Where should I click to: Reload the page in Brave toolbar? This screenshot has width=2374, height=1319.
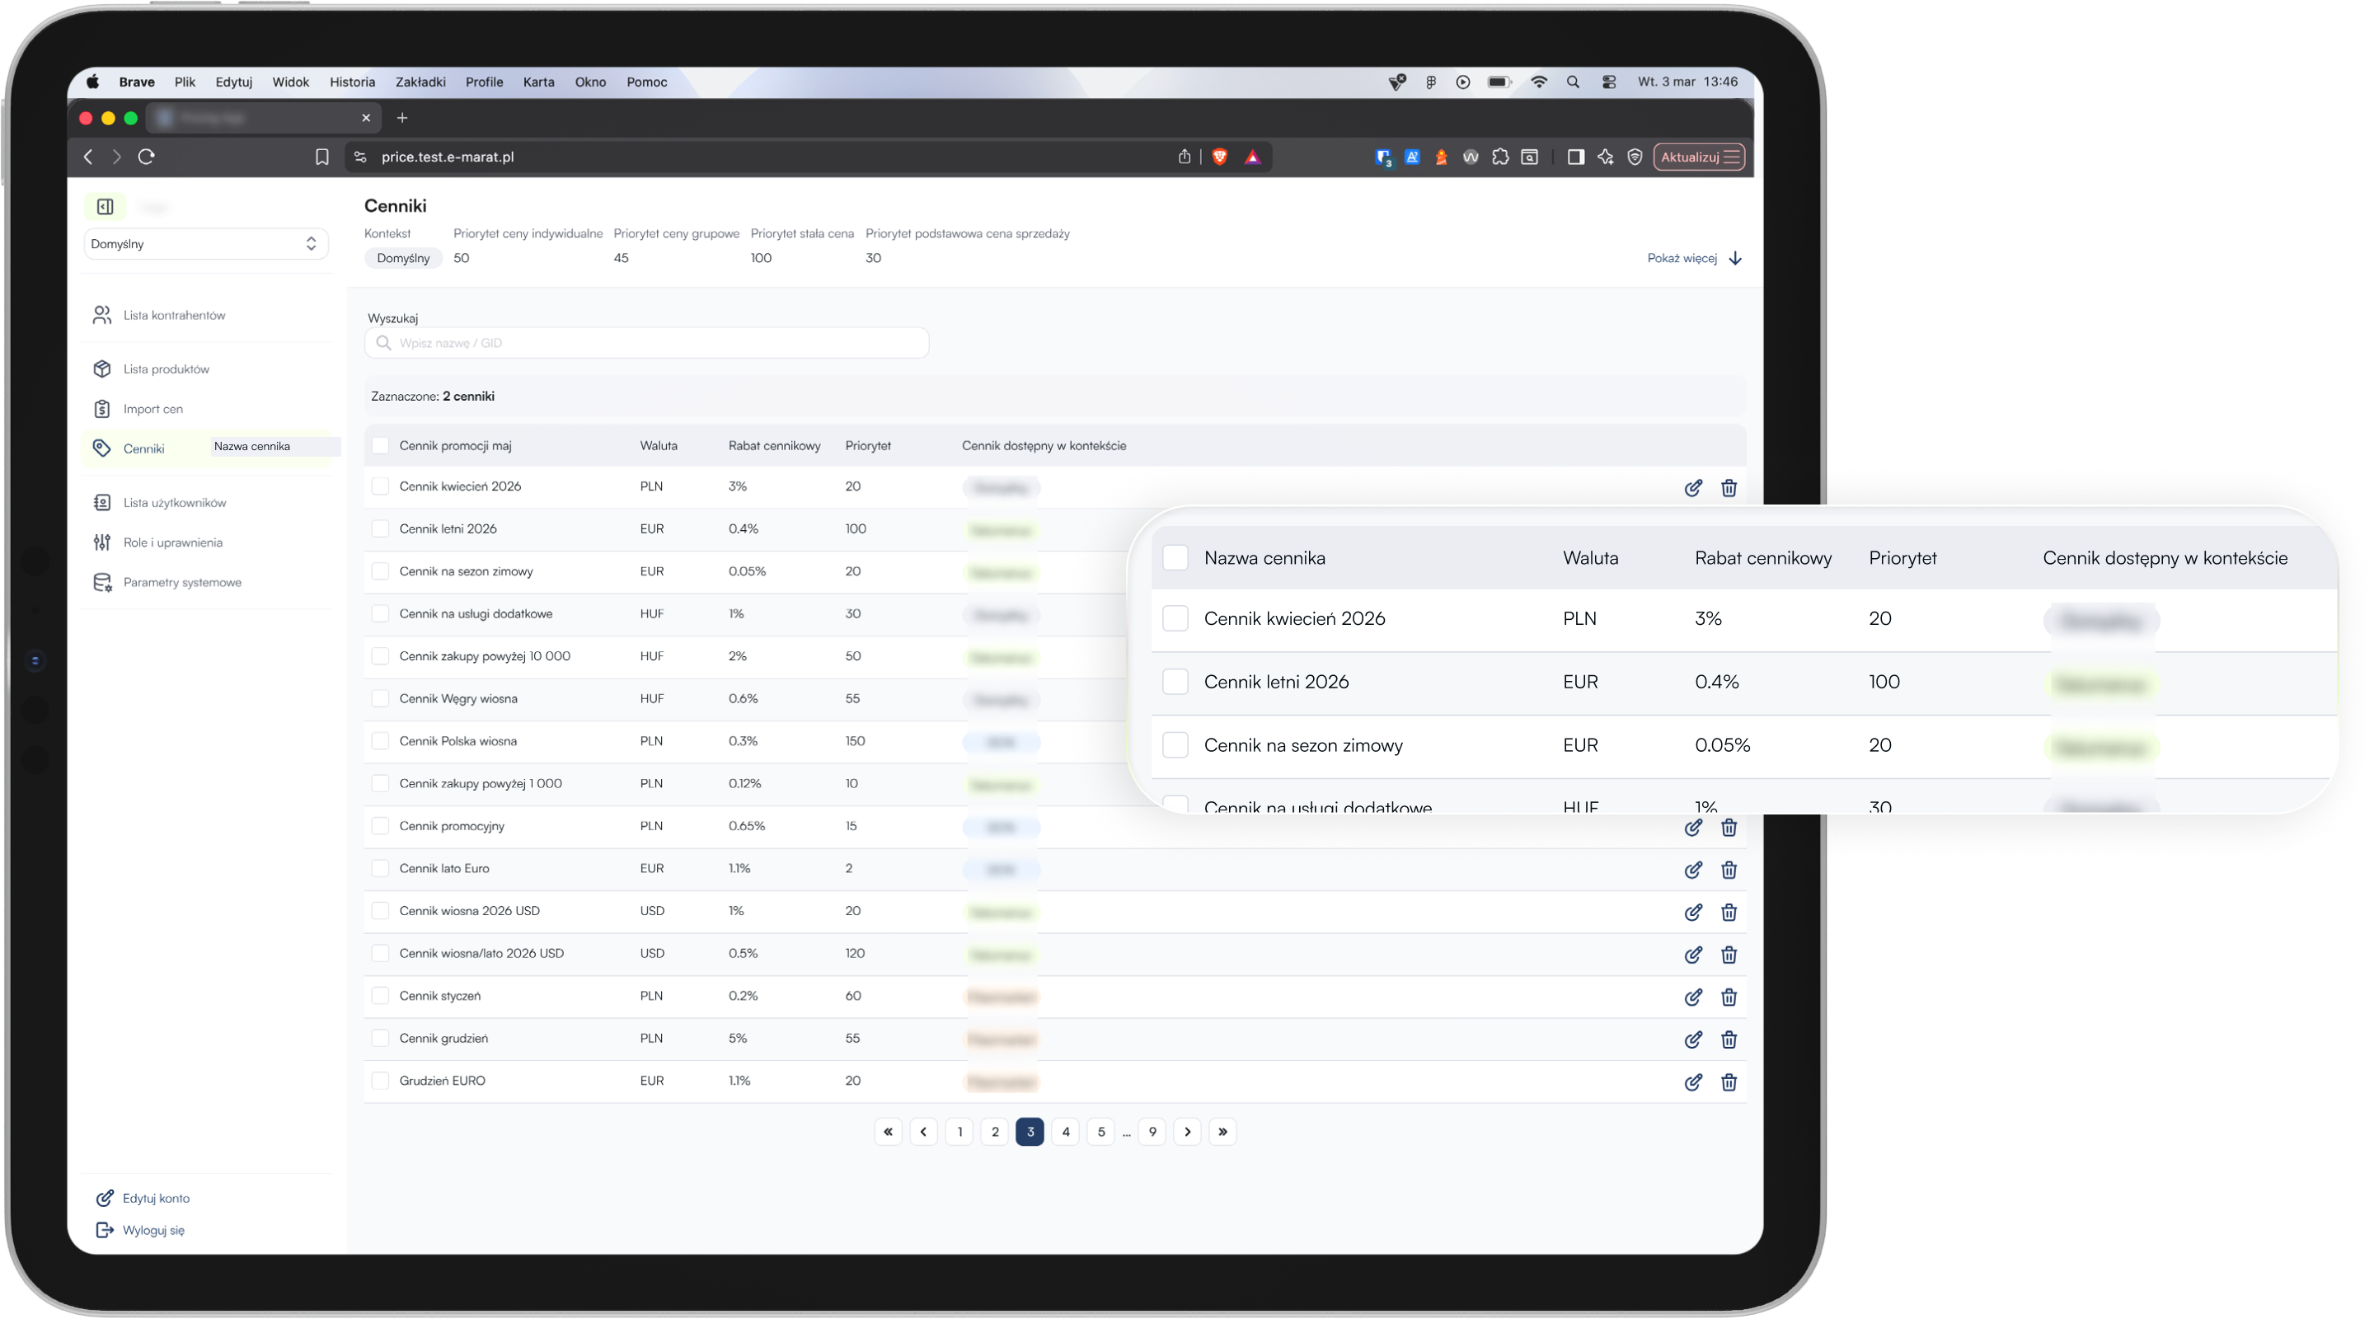coord(147,157)
